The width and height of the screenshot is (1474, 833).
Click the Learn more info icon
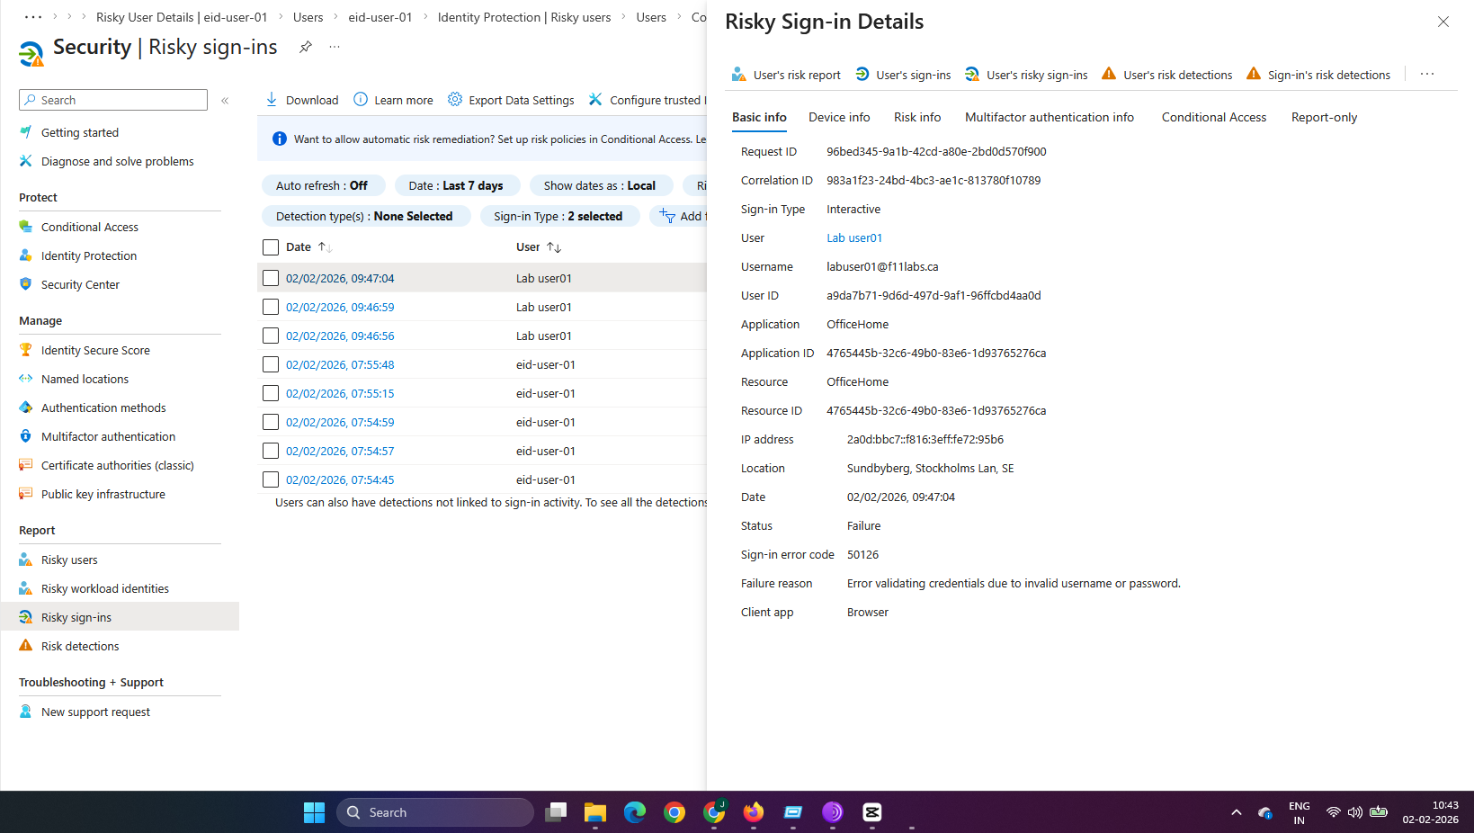(x=361, y=99)
